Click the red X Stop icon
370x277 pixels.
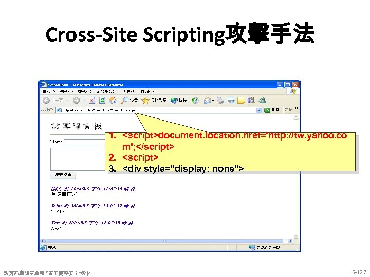[x=92, y=101]
